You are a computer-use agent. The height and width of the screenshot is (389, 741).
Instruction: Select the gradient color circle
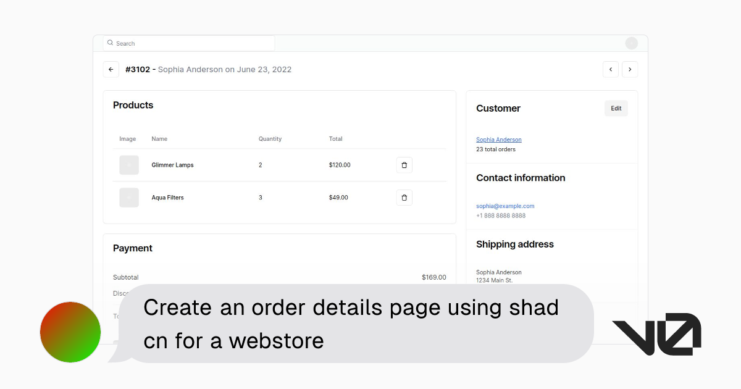coord(70,332)
